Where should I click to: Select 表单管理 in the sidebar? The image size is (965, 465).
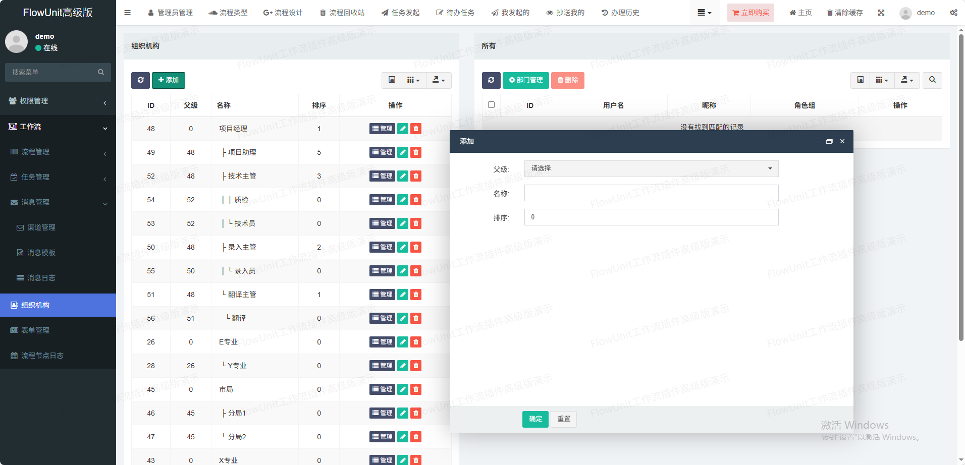click(35, 330)
